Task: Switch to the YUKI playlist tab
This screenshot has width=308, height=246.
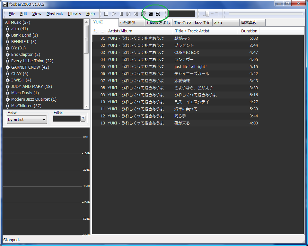Action: (x=105, y=22)
